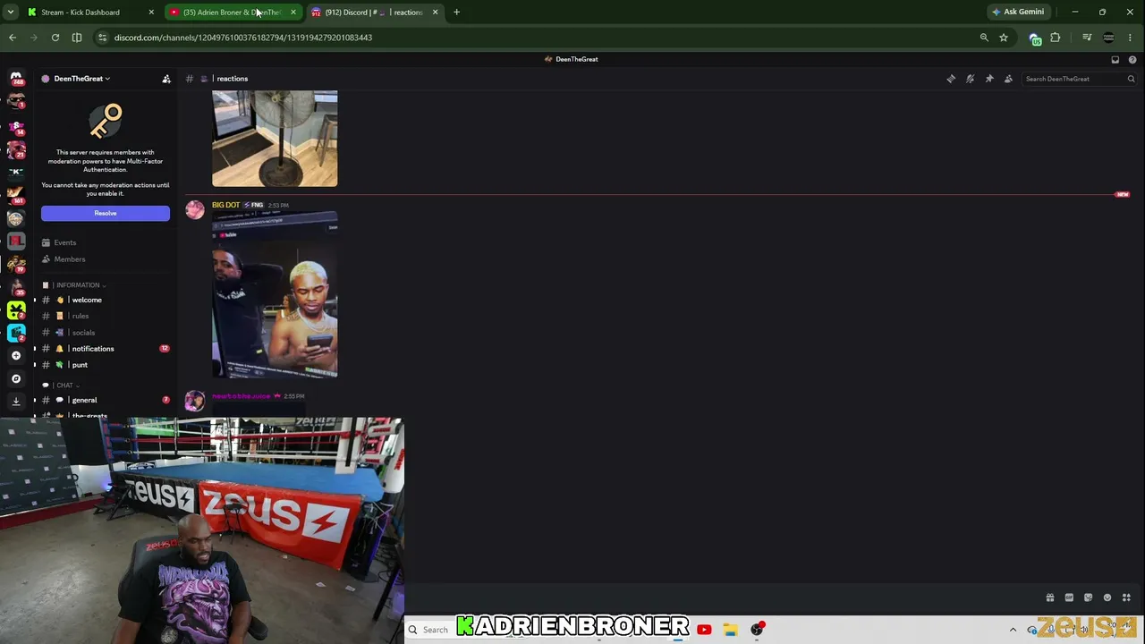Screen dimensions: 1145x644
Task: Reload the Discord page
Action: [x=55, y=38]
